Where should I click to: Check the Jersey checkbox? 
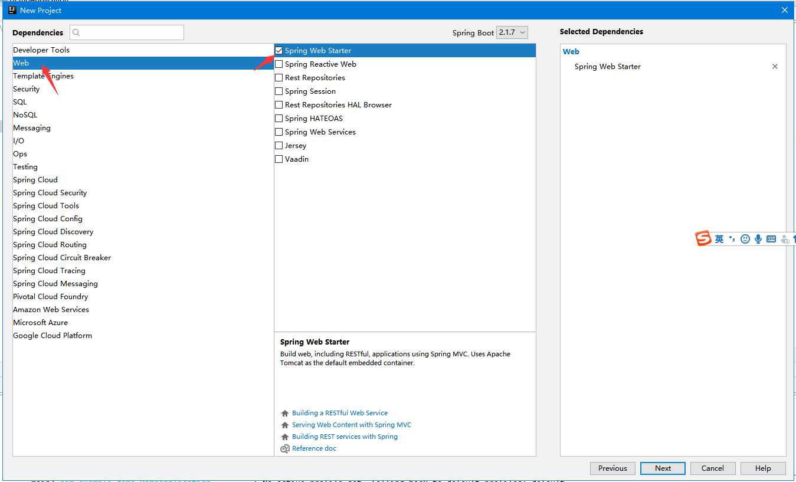279,146
